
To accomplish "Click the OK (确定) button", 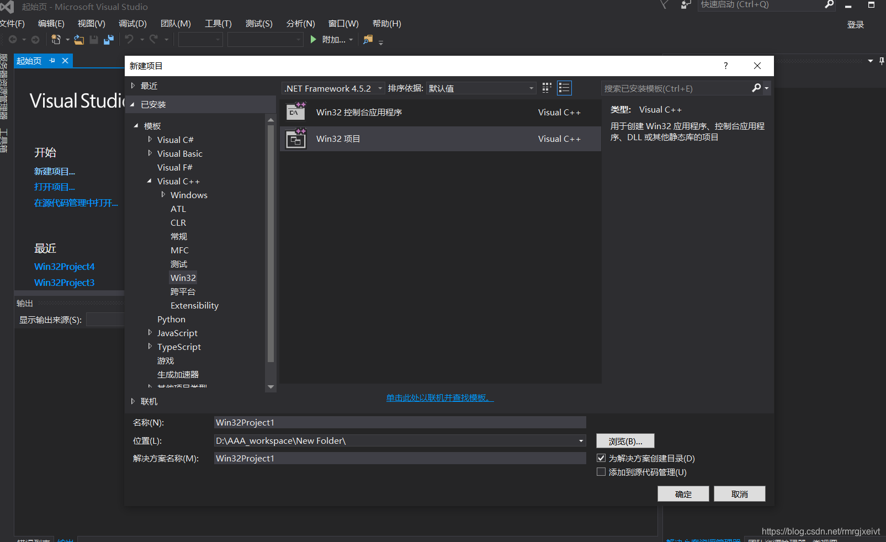I will (683, 494).
